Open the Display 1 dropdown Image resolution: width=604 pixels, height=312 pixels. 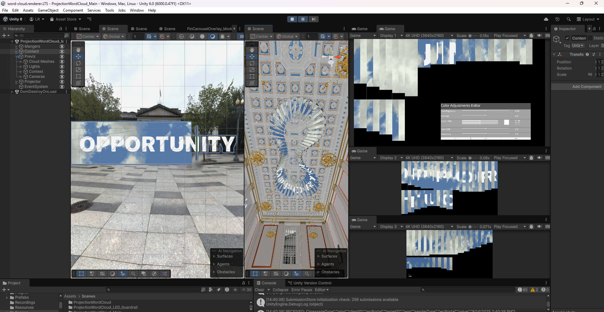click(x=391, y=36)
